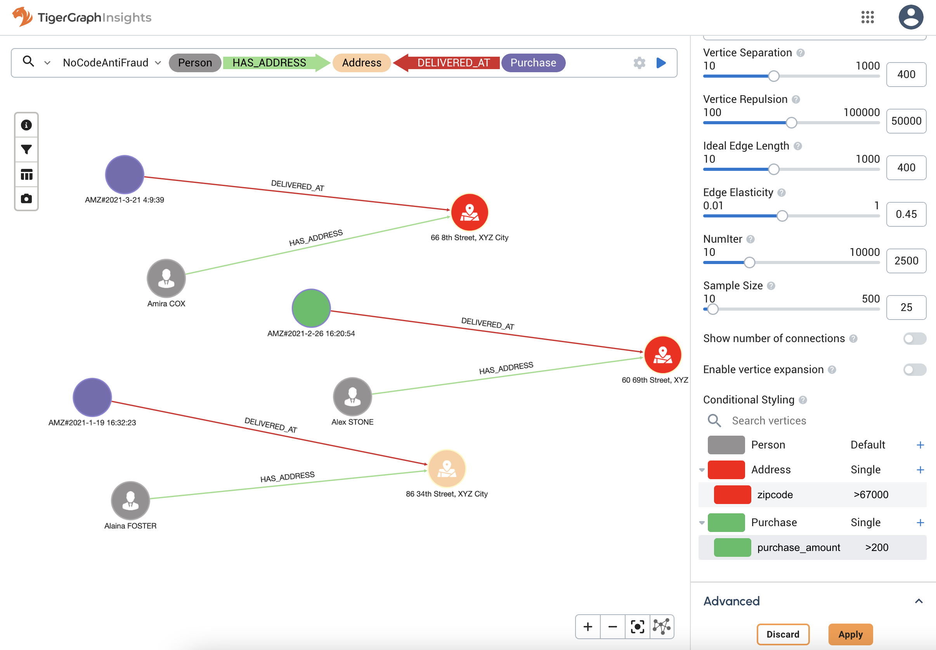Apply the styling changes

[x=851, y=634]
